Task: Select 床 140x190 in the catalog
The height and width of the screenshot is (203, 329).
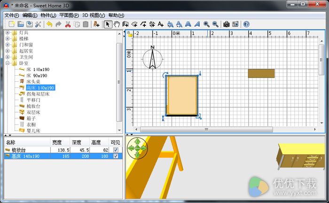Action: tap(38, 70)
